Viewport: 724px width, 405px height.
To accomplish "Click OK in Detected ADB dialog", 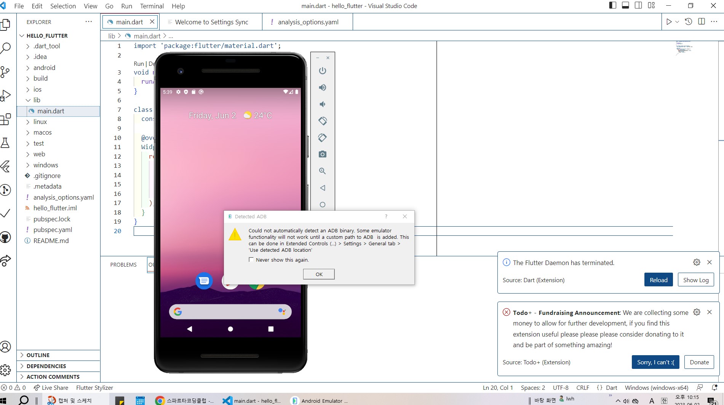I will click(x=319, y=274).
